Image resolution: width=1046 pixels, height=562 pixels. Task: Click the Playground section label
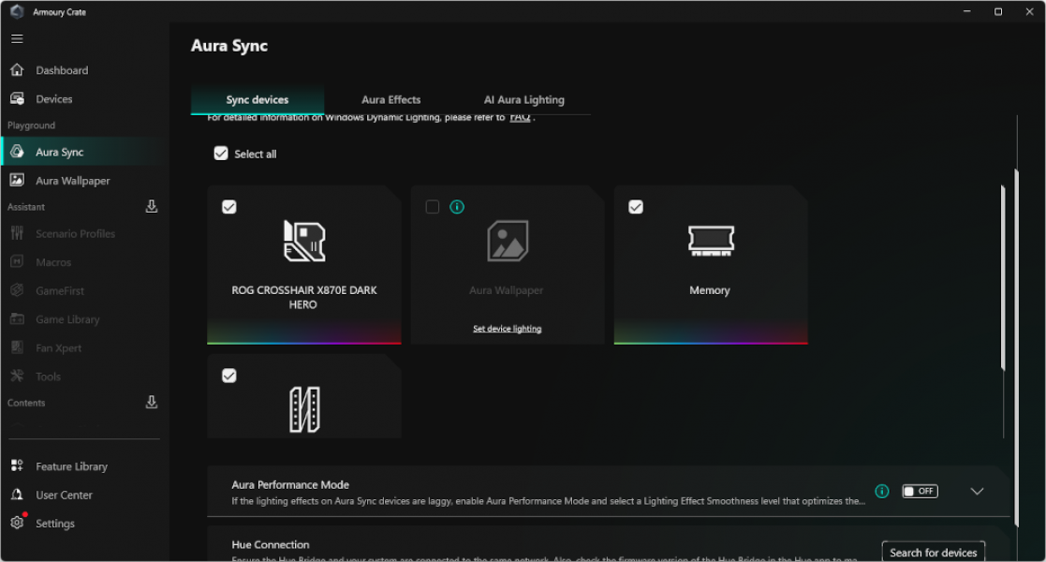tap(31, 126)
